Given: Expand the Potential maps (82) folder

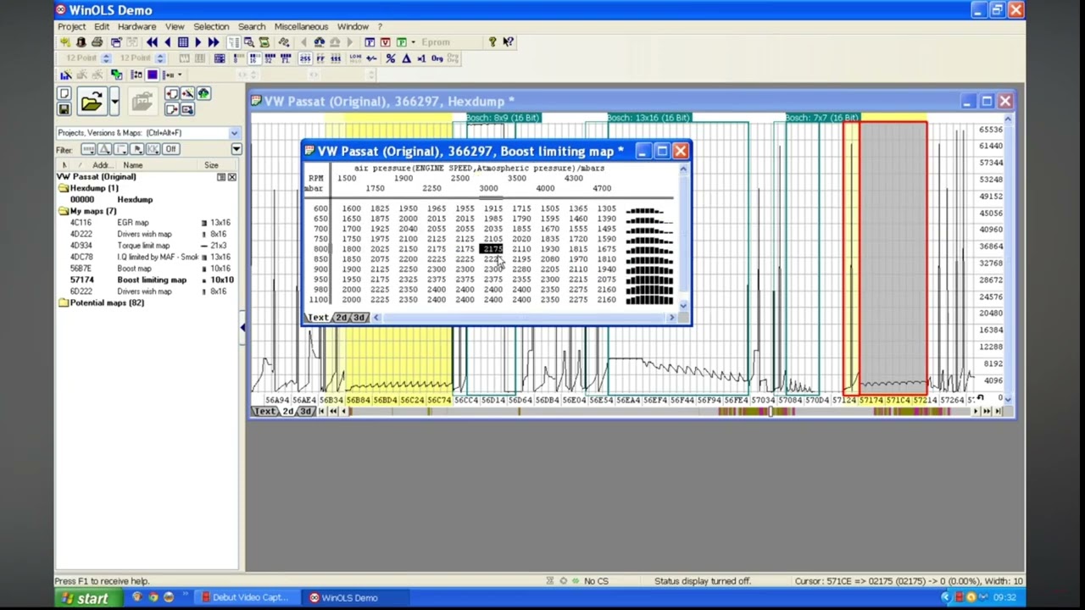Looking at the screenshot, I should coord(64,302).
